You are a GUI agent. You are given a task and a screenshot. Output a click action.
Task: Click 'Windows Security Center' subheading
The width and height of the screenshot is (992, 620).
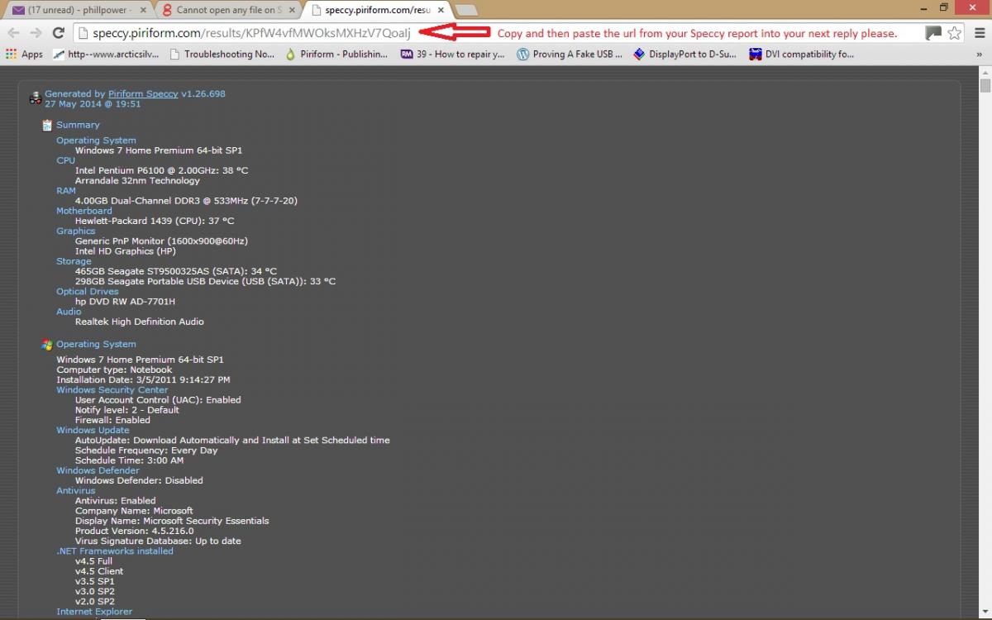112,389
